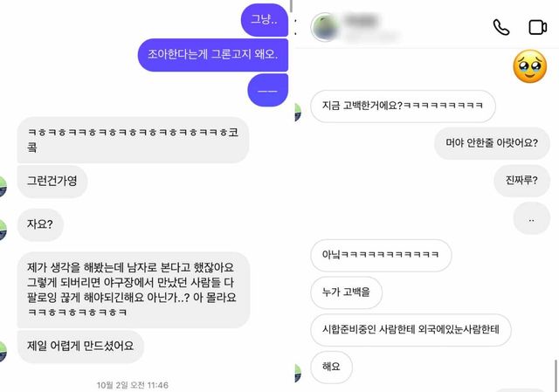The width and height of the screenshot is (559, 392).
Task: Select message bubble '진짜루?'
Action: [x=521, y=181]
